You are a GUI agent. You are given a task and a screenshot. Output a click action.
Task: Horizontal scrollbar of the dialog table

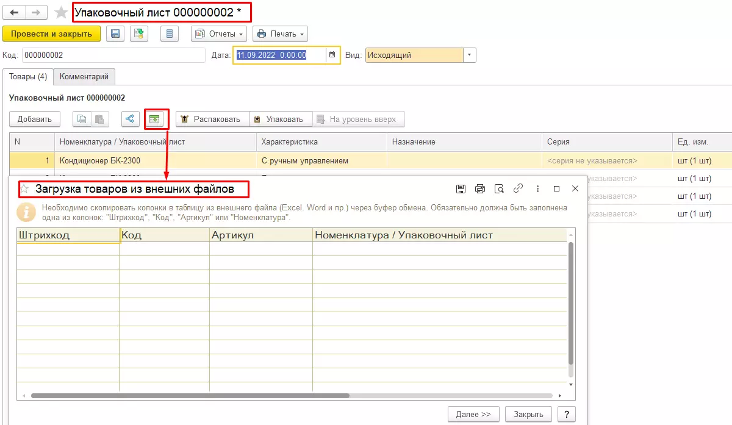(x=190, y=396)
